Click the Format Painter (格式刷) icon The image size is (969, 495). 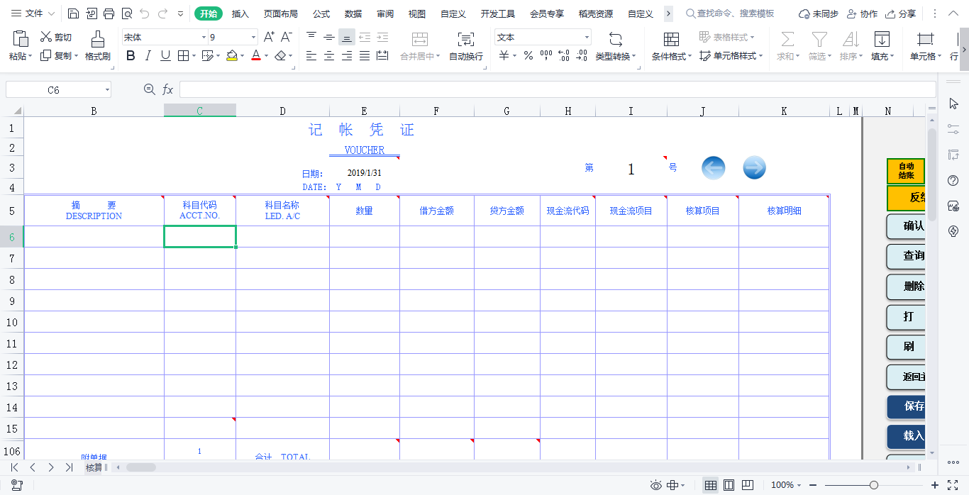(98, 40)
